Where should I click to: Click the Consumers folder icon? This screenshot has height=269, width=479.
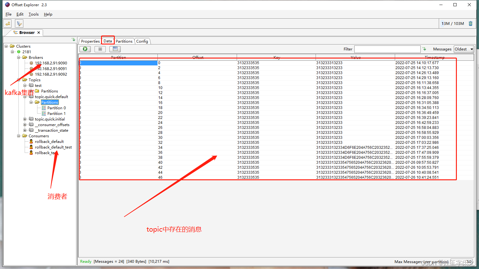pos(25,136)
